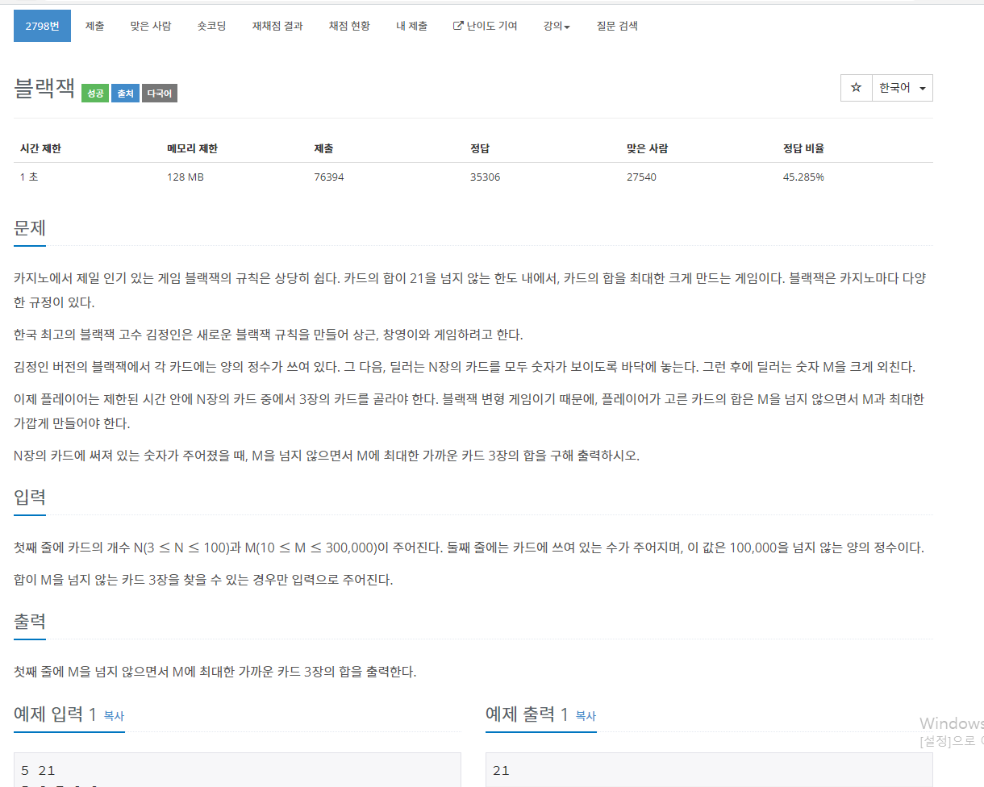Click the 시간 제한 column header
Viewport: 984px width, 787px height.
click(40, 148)
